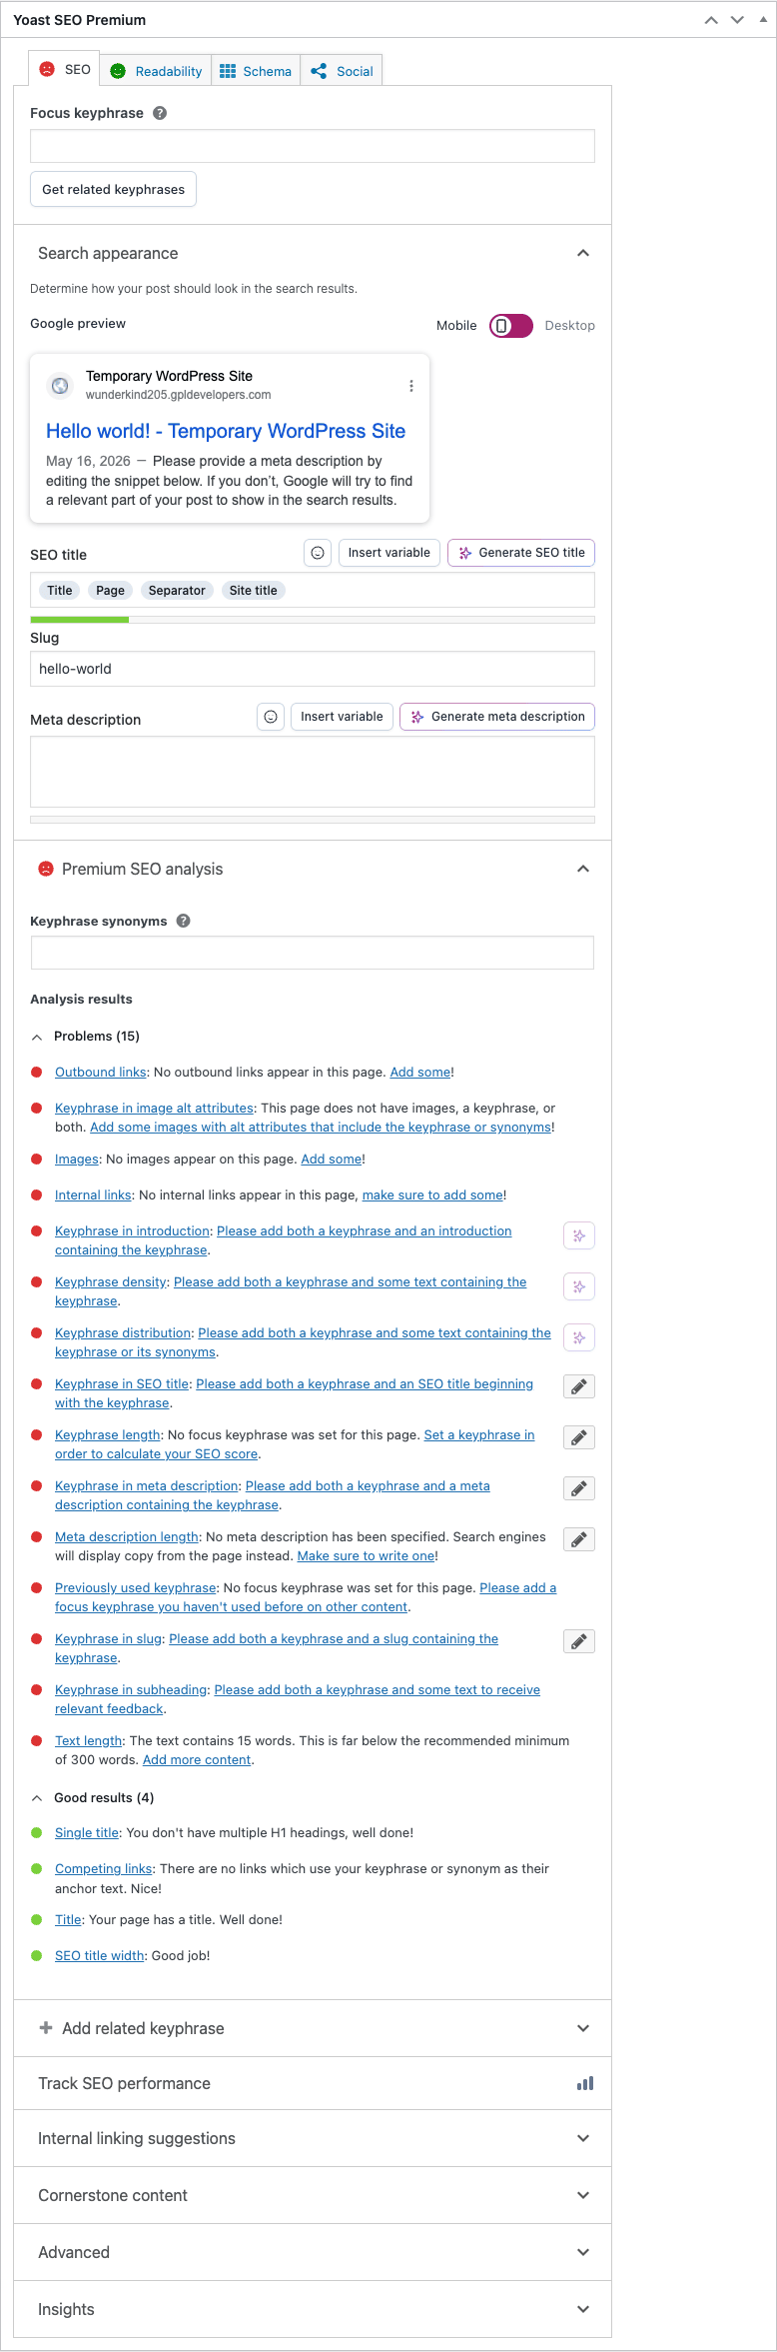
Task: Toggle Mobile/Desktop preview switch
Action: (x=510, y=326)
